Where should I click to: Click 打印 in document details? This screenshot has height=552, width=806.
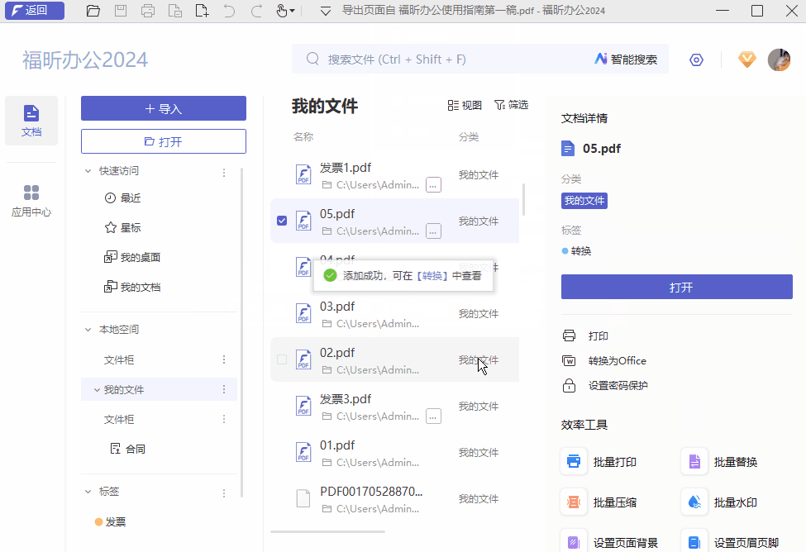tap(585, 335)
